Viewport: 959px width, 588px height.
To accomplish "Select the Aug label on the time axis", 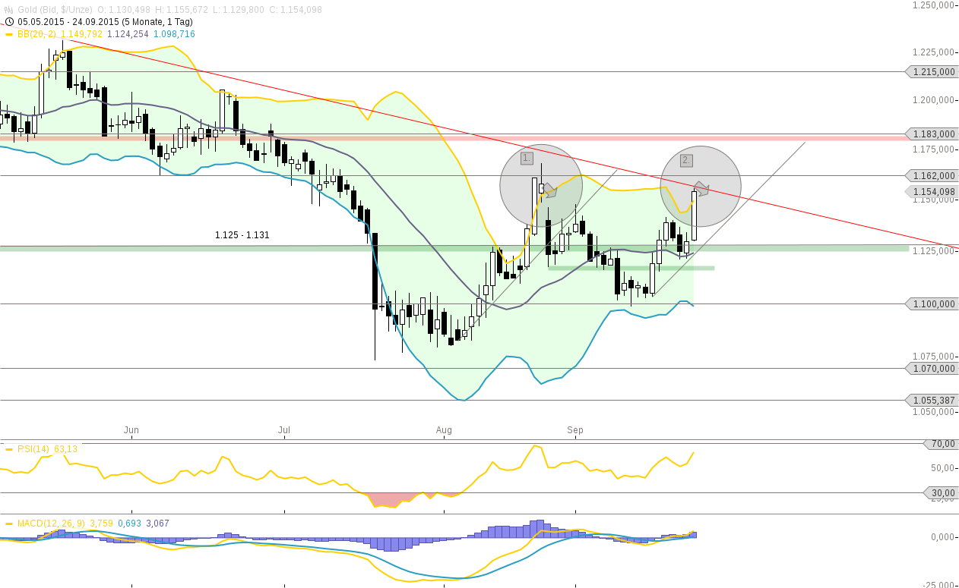I will 444,429.
